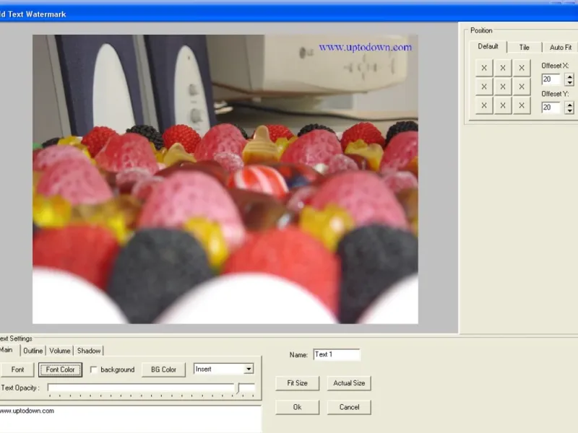Click the Actual Size button

tap(349, 383)
